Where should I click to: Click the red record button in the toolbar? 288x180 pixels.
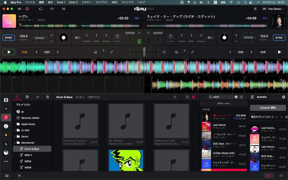tap(27, 9)
